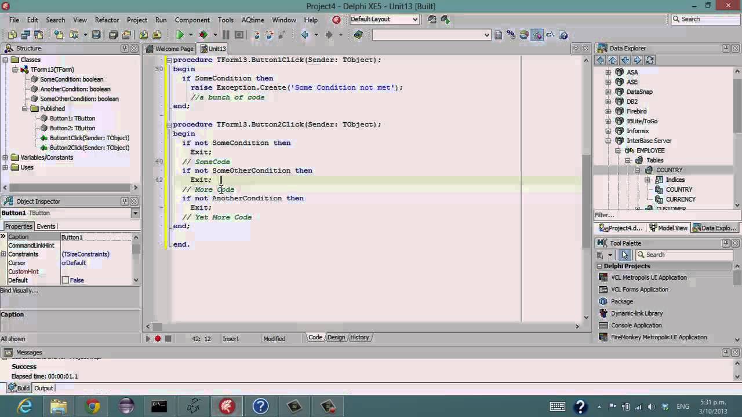This screenshot has height=417, width=742.
Task: Click the View Unit toolbar icon
Action: pos(12,35)
